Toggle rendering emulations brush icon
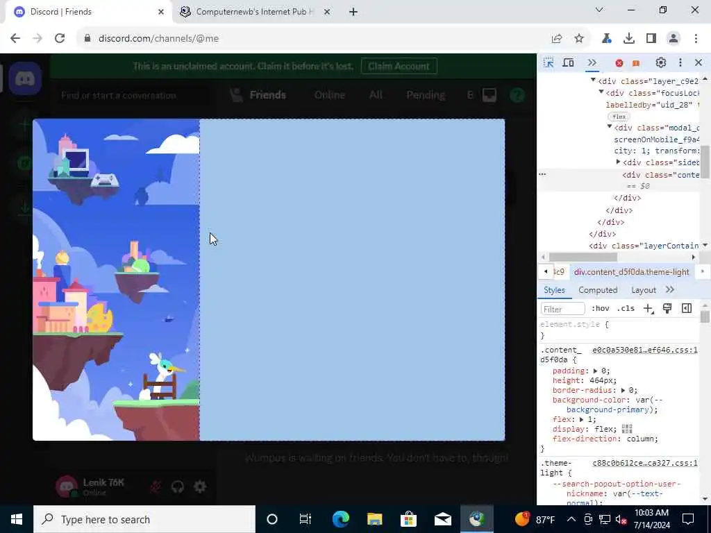 (x=667, y=309)
